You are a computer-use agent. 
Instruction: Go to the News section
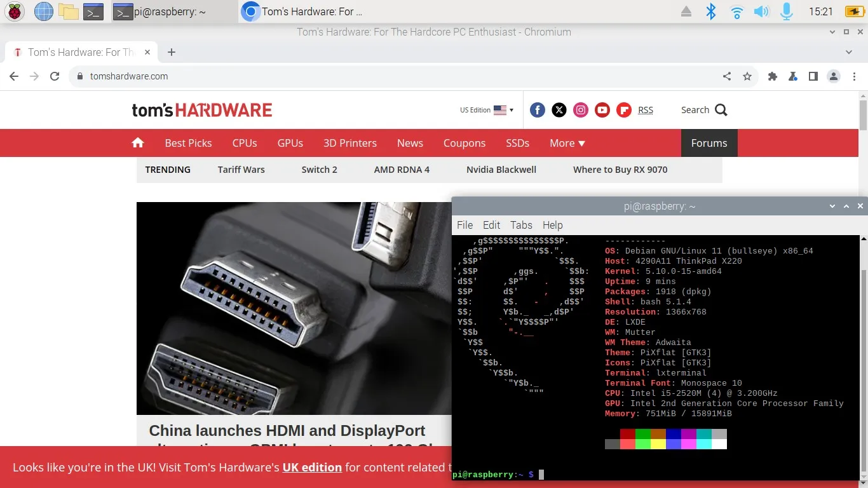pyautogui.click(x=410, y=143)
